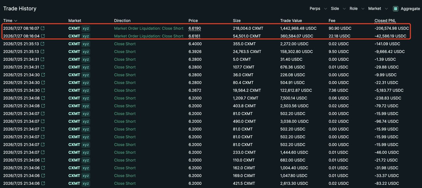Click price 6.4000

[195, 44]
